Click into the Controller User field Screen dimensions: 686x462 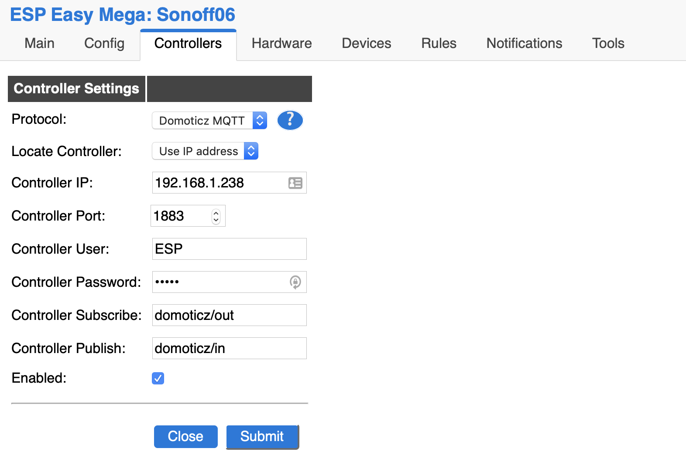(x=230, y=249)
